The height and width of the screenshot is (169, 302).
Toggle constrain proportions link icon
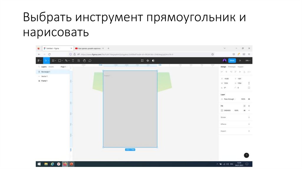249,83
